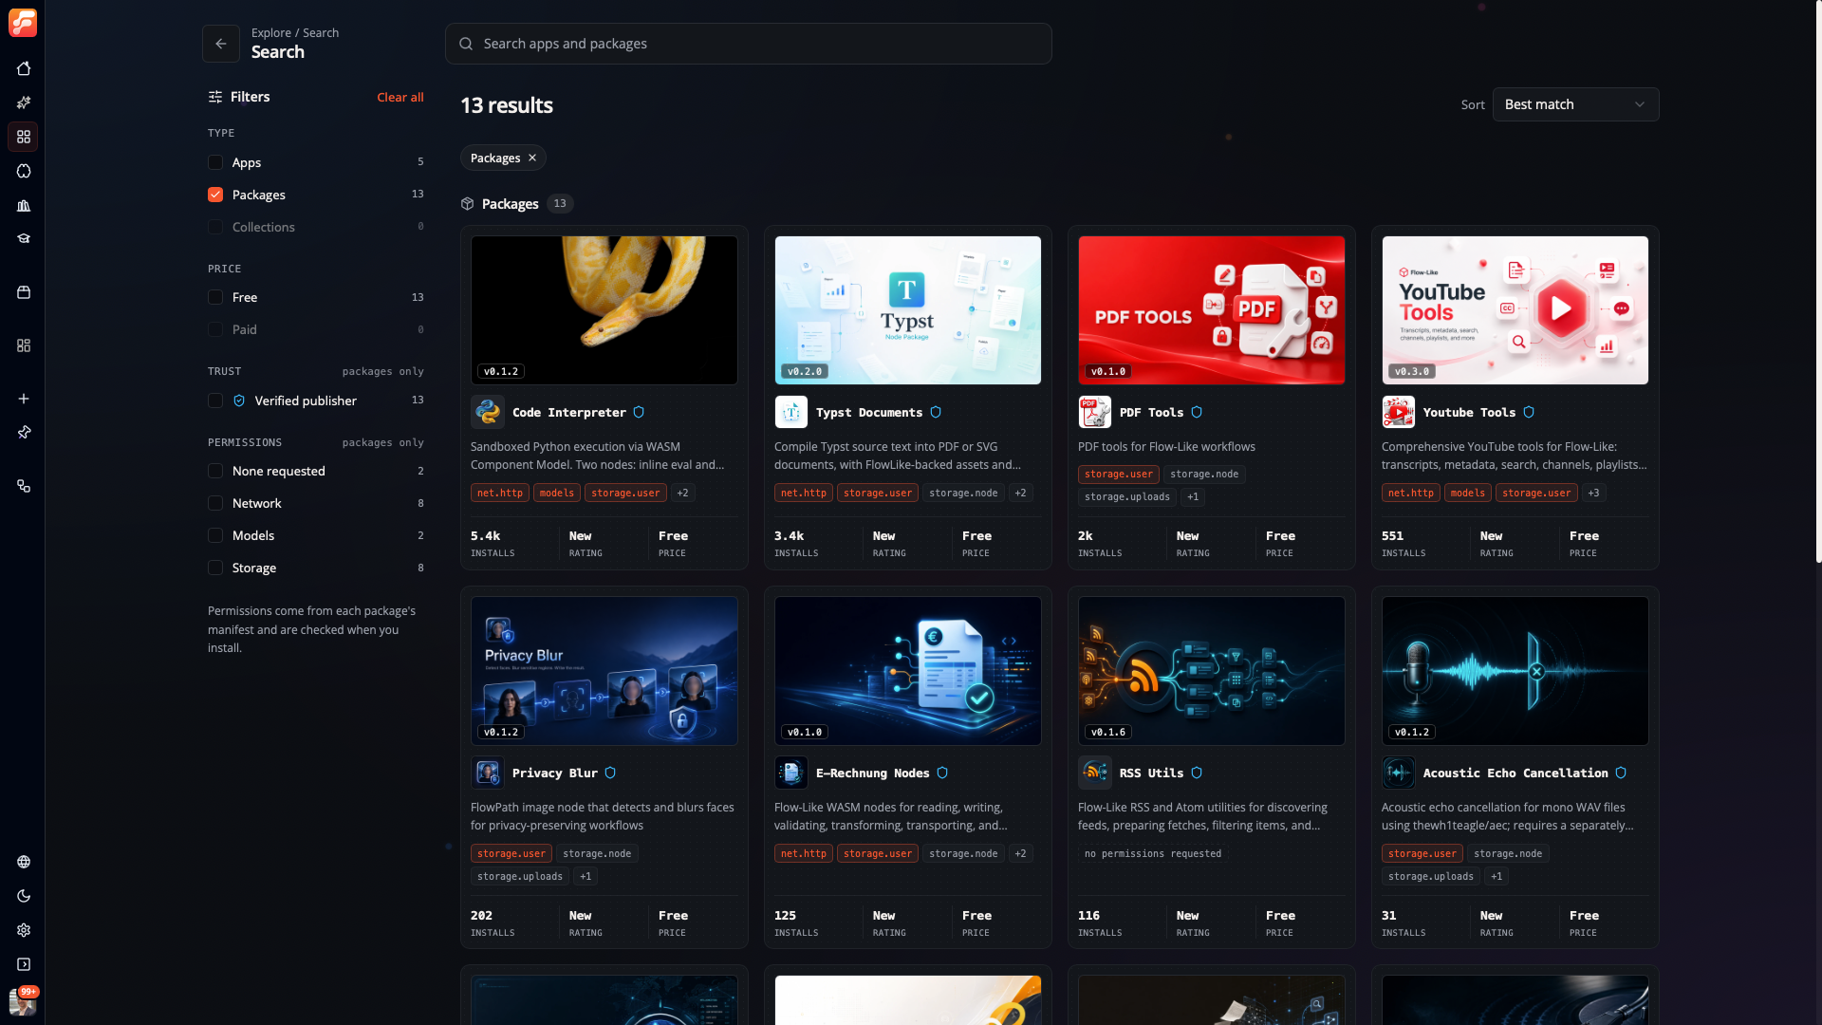Click the user avatar with 99+ badge
The height and width of the screenshot is (1025, 1822).
pyautogui.click(x=23, y=1000)
